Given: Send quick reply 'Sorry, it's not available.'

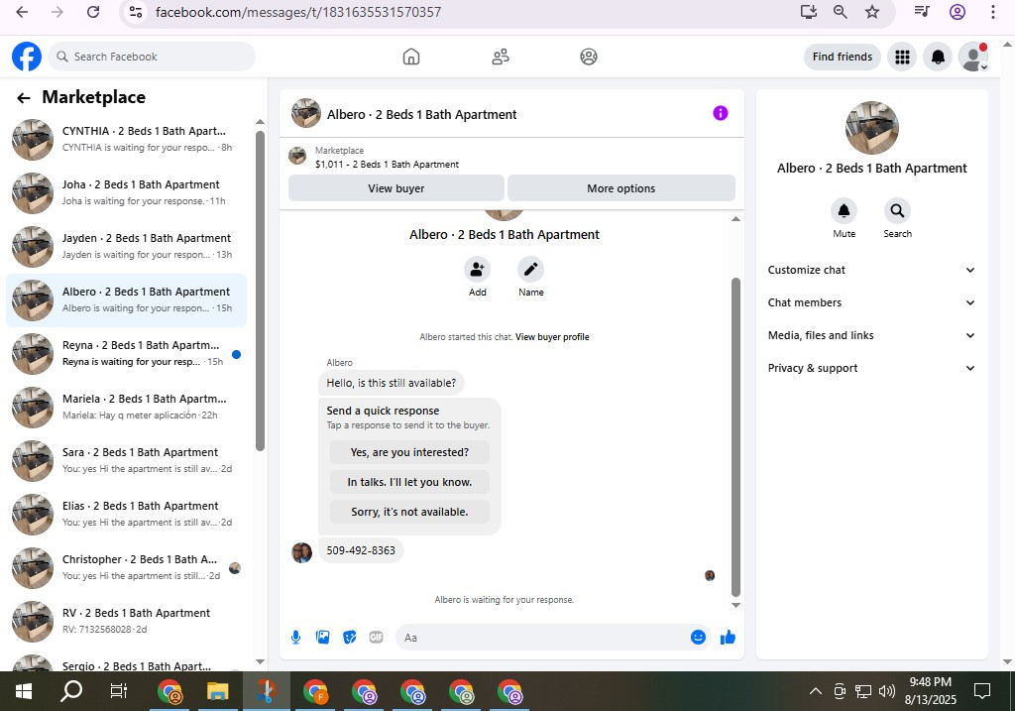Looking at the screenshot, I should pos(409,513).
